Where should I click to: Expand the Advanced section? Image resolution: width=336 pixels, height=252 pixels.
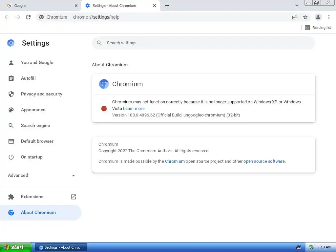[42, 175]
